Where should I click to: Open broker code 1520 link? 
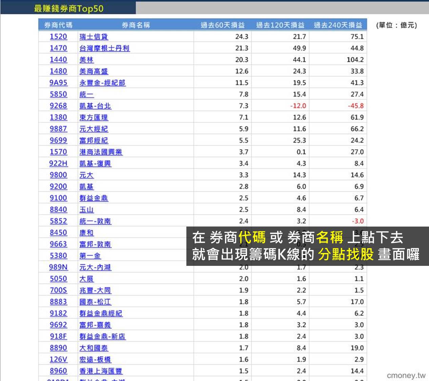tap(58, 37)
